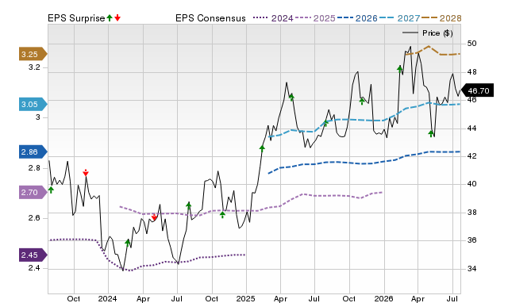
Task: Click the Oct date label before 2024
Action: 74,298
